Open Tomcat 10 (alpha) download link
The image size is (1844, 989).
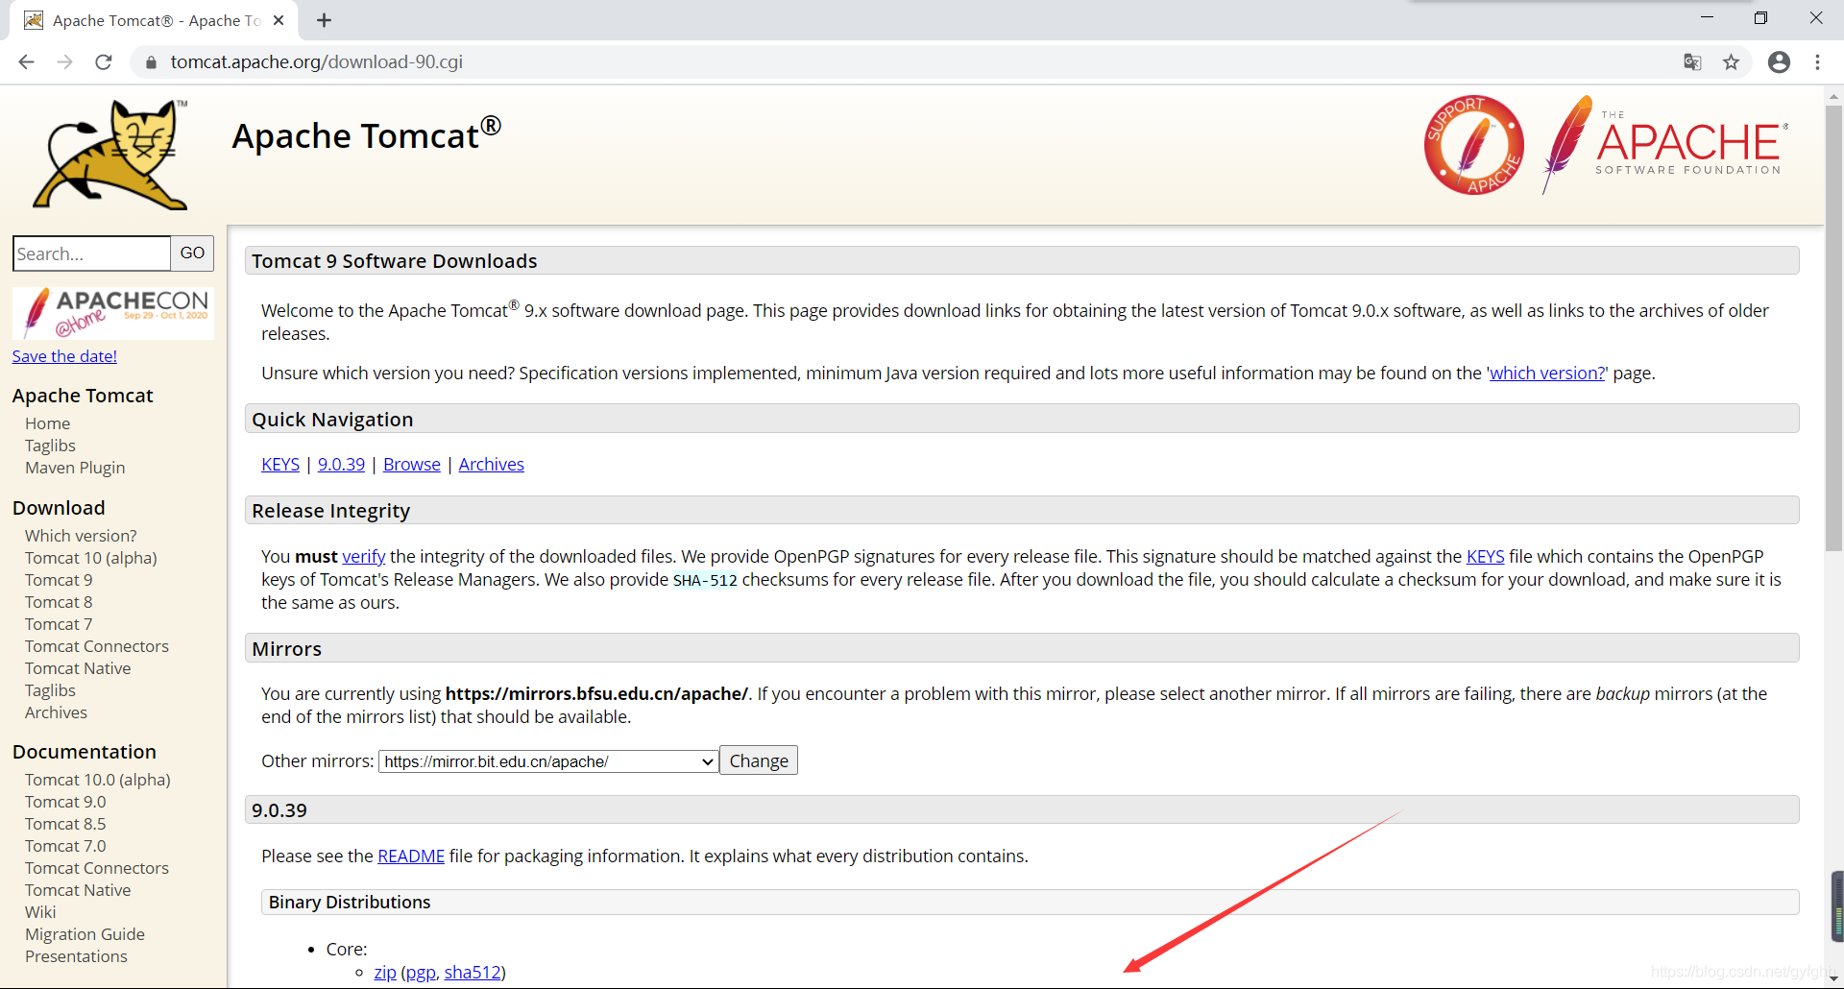[x=91, y=558]
